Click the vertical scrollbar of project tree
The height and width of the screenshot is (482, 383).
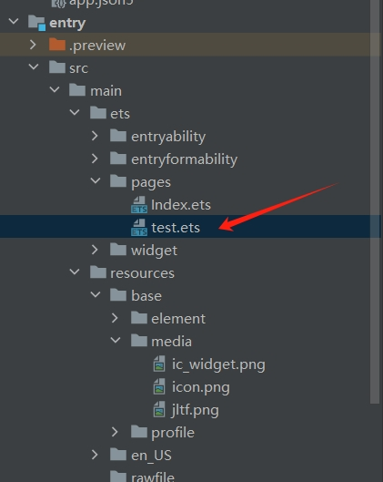click(x=375, y=201)
